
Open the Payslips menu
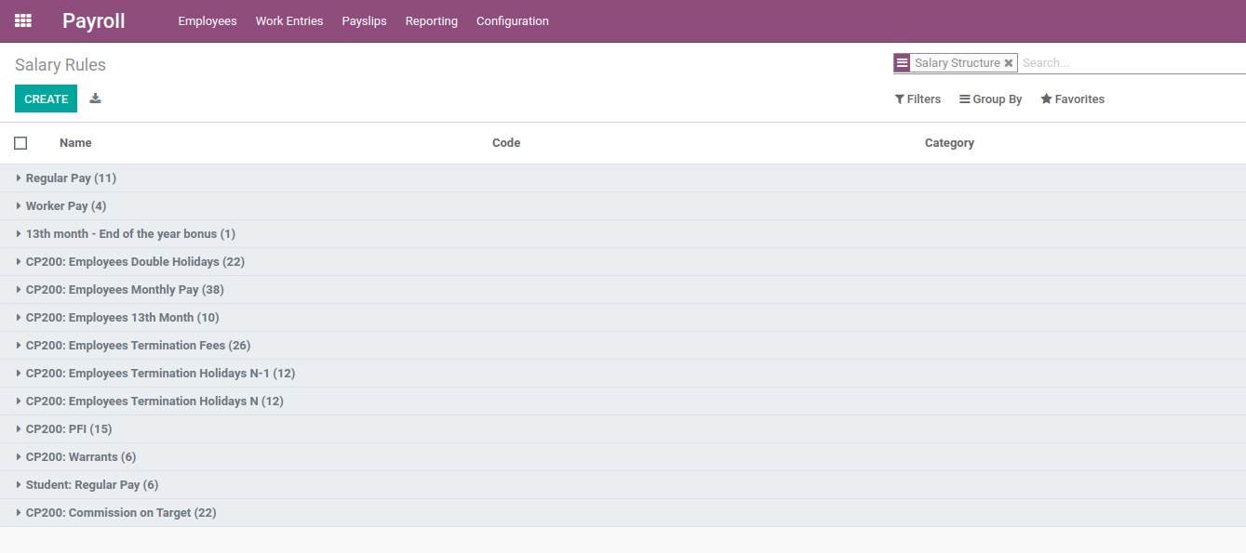(x=365, y=20)
